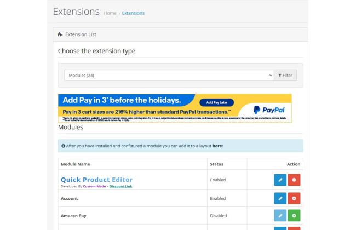Image resolution: width=356 pixels, height=230 pixels.
Task: Follow the 'here' layout link
Action: [x=217, y=146]
